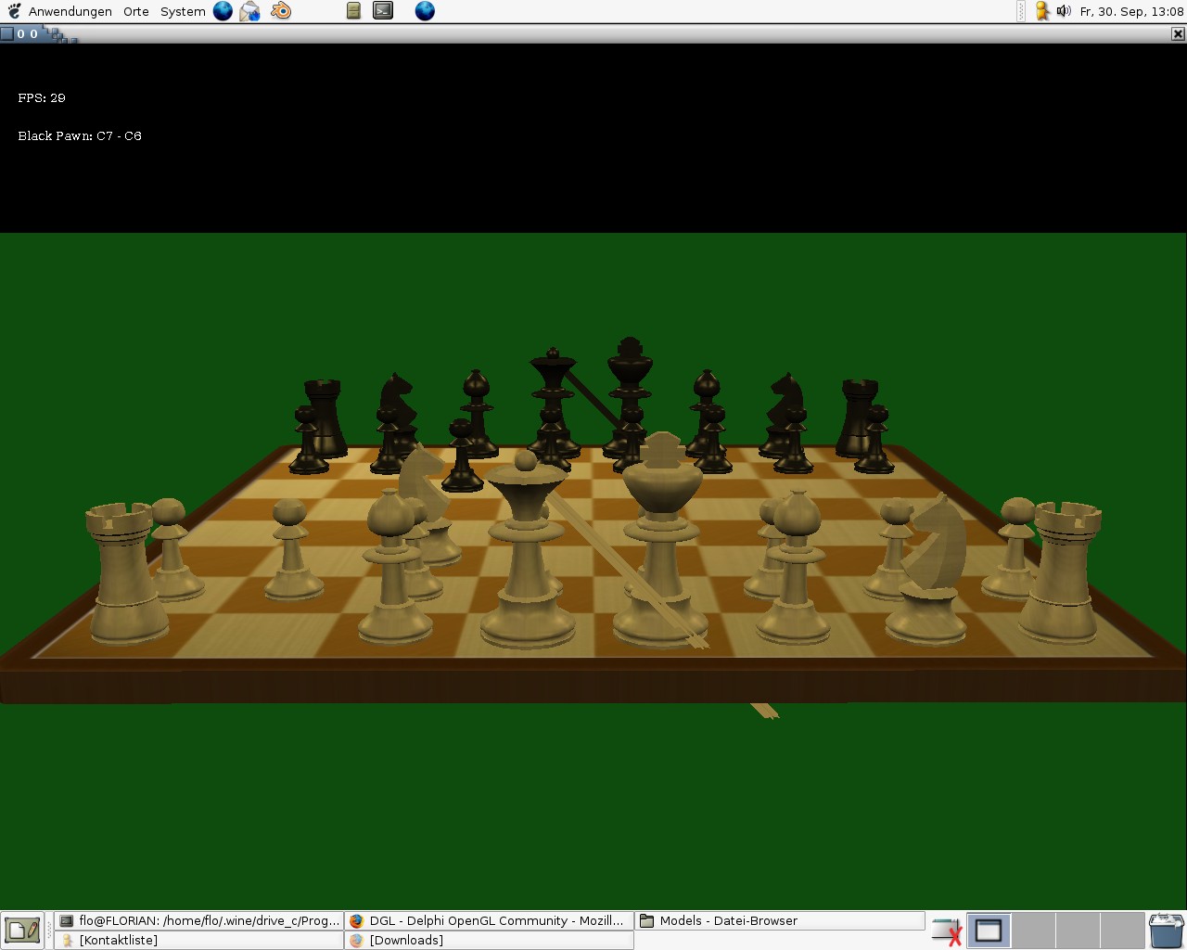This screenshot has height=950, width=1187.
Task: Restore the minimized Downloads window
Action: 489,940
